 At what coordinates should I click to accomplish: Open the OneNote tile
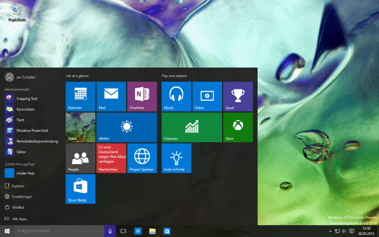tap(142, 96)
